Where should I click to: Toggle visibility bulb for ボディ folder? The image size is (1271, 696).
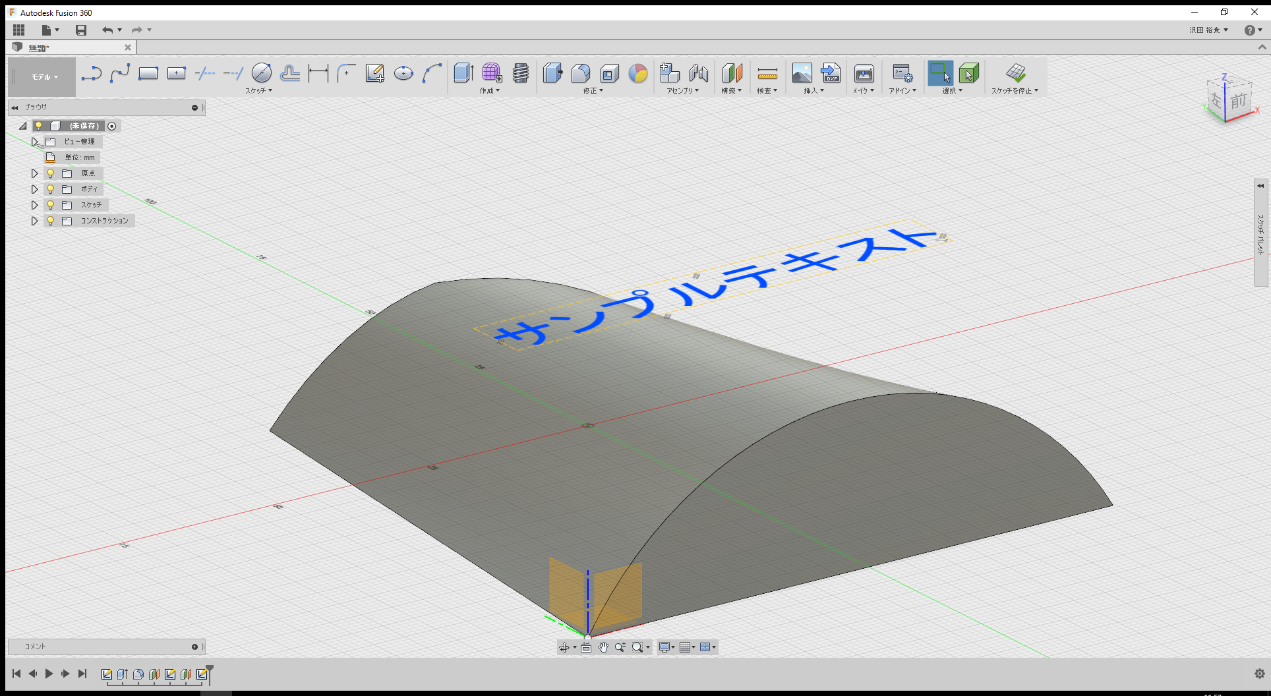[50, 189]
